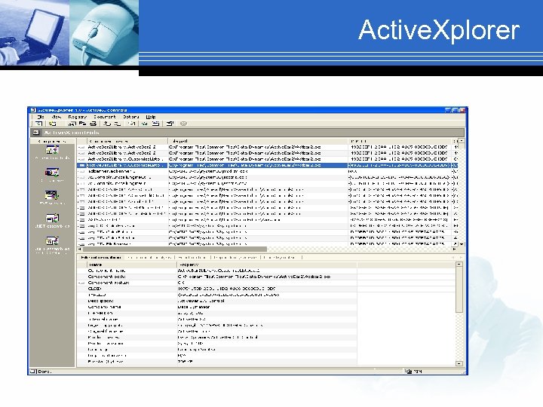Click component list scroll-left arrow
The image size is (543, 407).
pyautogui.click(x=80, y=249)
